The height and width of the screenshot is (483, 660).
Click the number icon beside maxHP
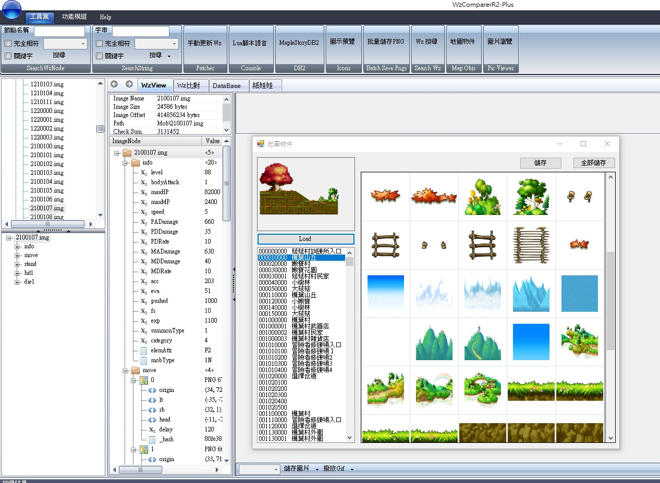pyautogui.click(x=144, y=192)
